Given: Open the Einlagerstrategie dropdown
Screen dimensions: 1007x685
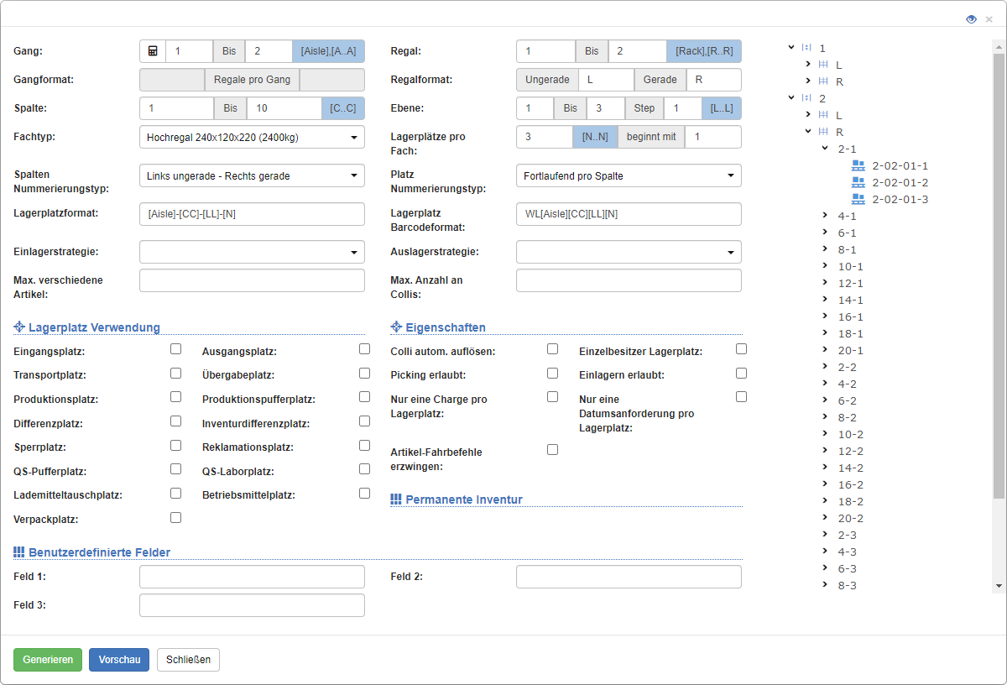Looking at the screenshot, I should (252, 252).
